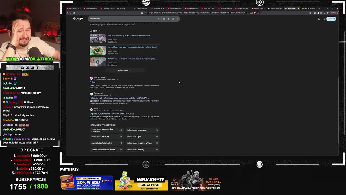Viewport: 346px width, 195px height.
Task: Open Anna Guzik wywiad video link
Action: [x=132, y=59]
